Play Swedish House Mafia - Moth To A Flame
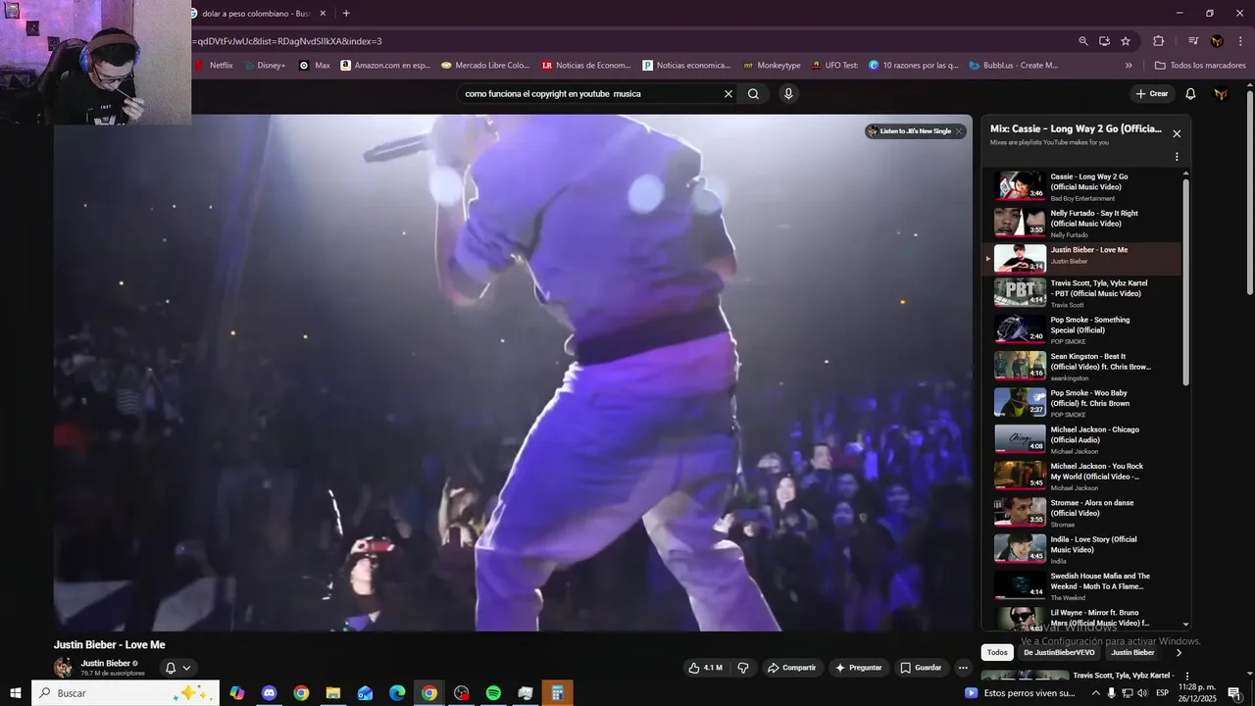The width and height of the screenshot is (1255, 706). pyautogui.click(x=1083, y=586)
